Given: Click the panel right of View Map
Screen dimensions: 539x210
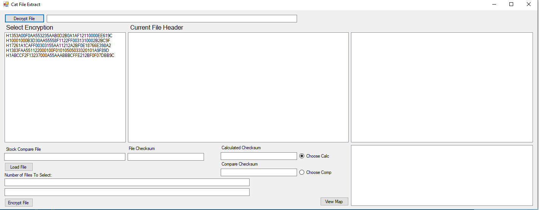Looking at the screenshot, I should click(442, 175).
